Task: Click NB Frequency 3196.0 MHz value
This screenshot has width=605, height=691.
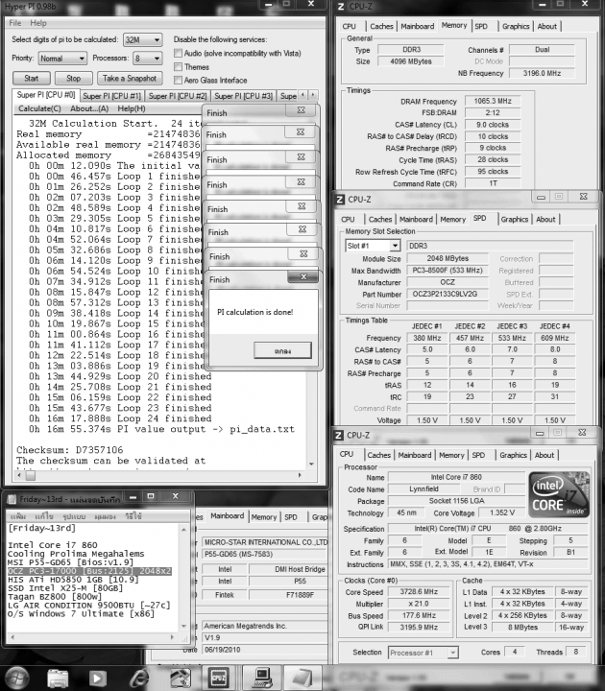Action: point(542,73)
